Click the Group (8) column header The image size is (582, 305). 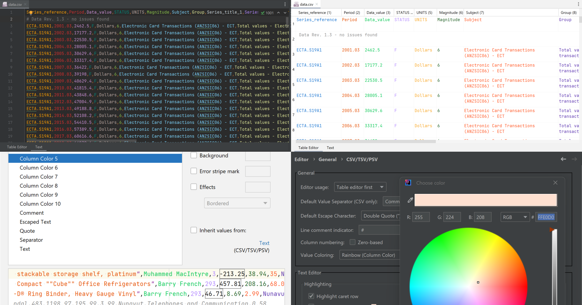pos(569,13)
